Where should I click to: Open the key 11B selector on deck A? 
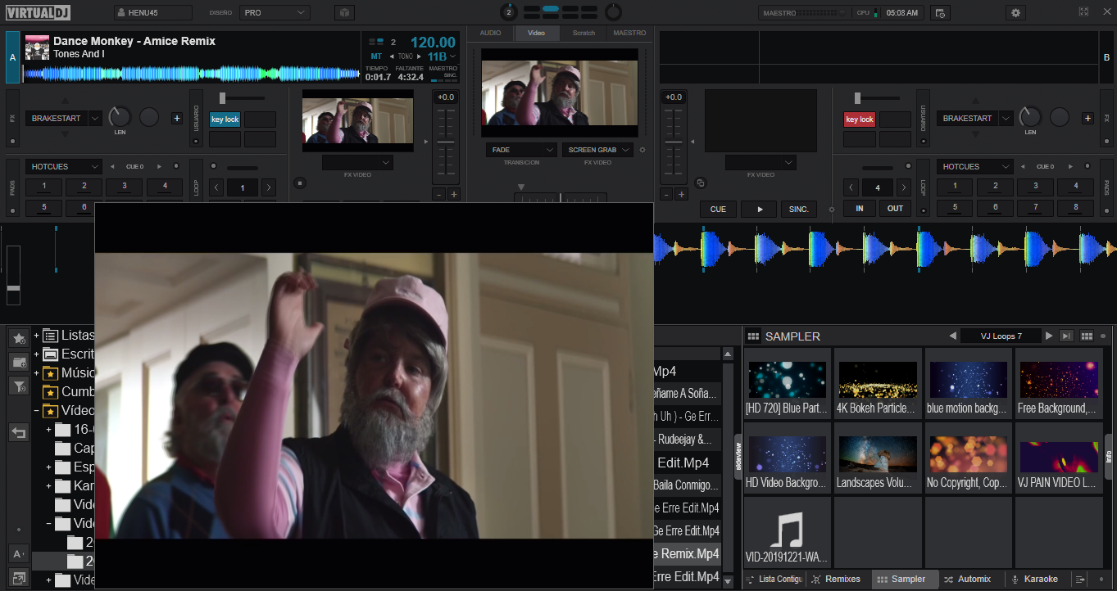pos(443,56)
